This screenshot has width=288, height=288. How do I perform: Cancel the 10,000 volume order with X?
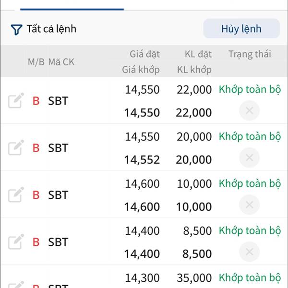coord(249,205)
